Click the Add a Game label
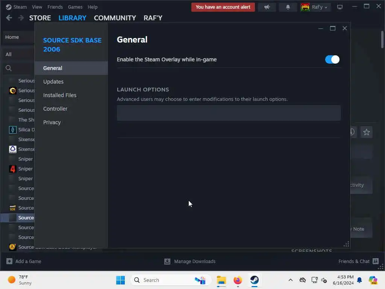The width and height of the screenshot is (385, 289). (x=28, y=261)
